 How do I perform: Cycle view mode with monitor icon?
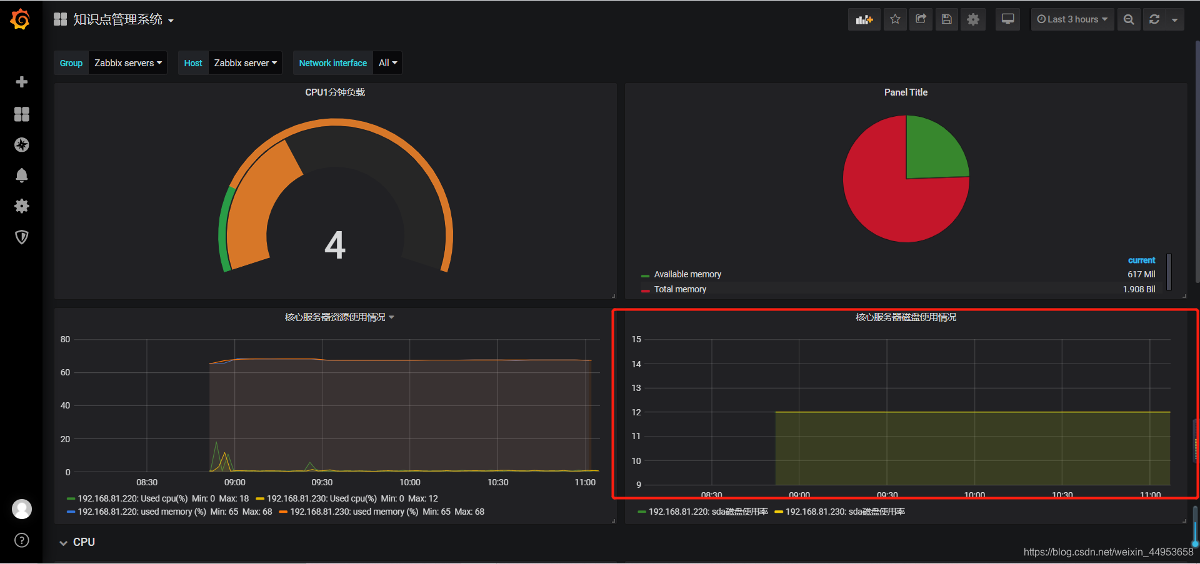[x=1008, y=19]
